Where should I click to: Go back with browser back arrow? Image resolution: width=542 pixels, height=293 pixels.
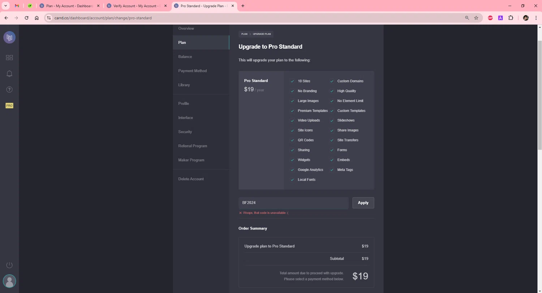tap(6, 18)
